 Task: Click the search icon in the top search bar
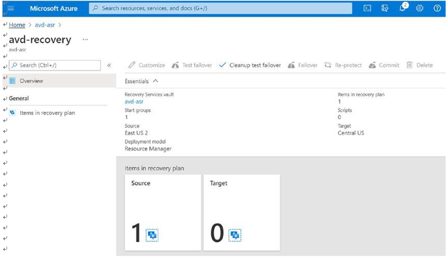pyautogui.click(x=96, y=8)
